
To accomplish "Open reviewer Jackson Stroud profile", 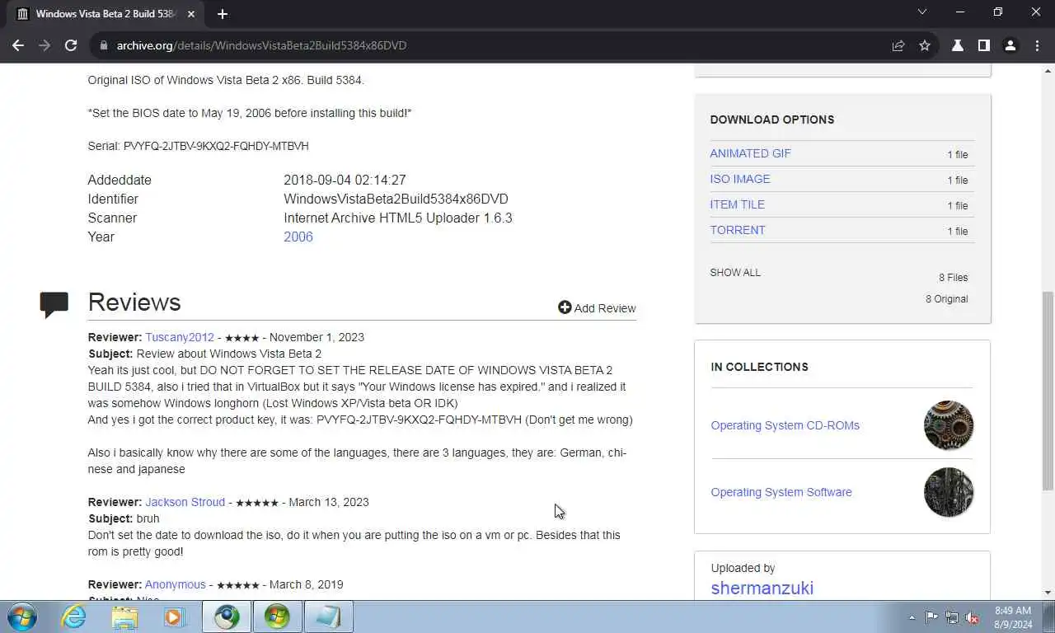I will [x=185, y=502].
